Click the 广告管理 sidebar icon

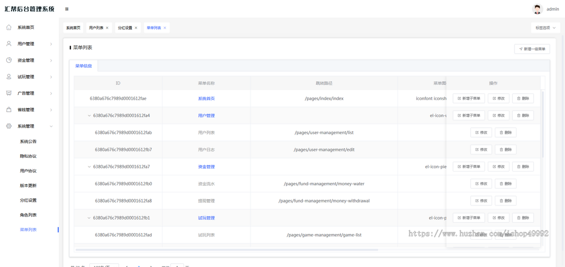[9, 93]
